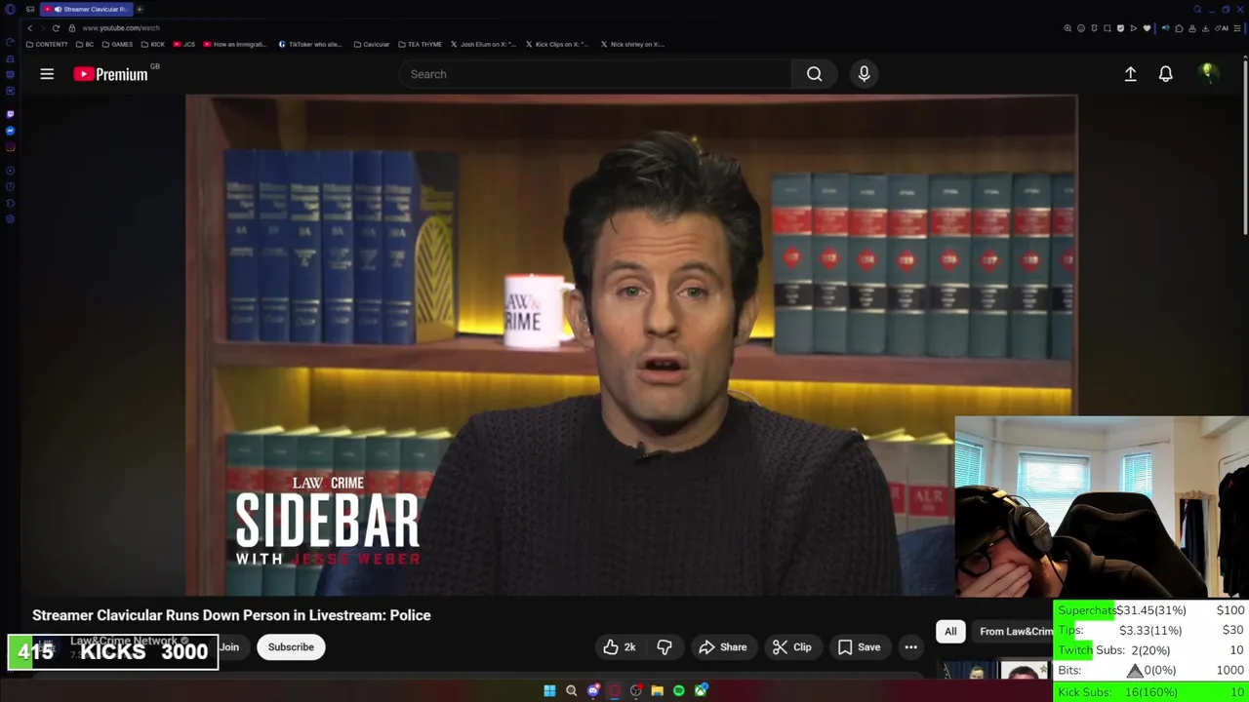
Task: Go back with the browser back arrow
Action: click(29, 28)
